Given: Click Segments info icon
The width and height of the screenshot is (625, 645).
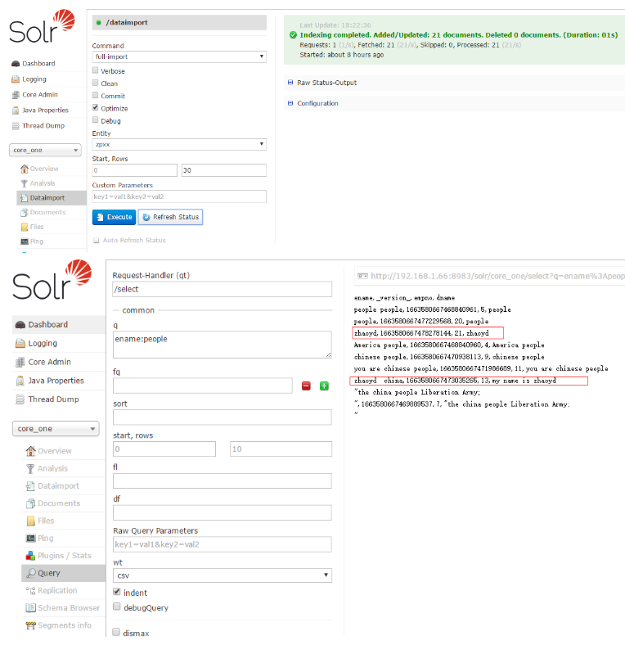Looking at the screenshot, I should coord(30,625).
